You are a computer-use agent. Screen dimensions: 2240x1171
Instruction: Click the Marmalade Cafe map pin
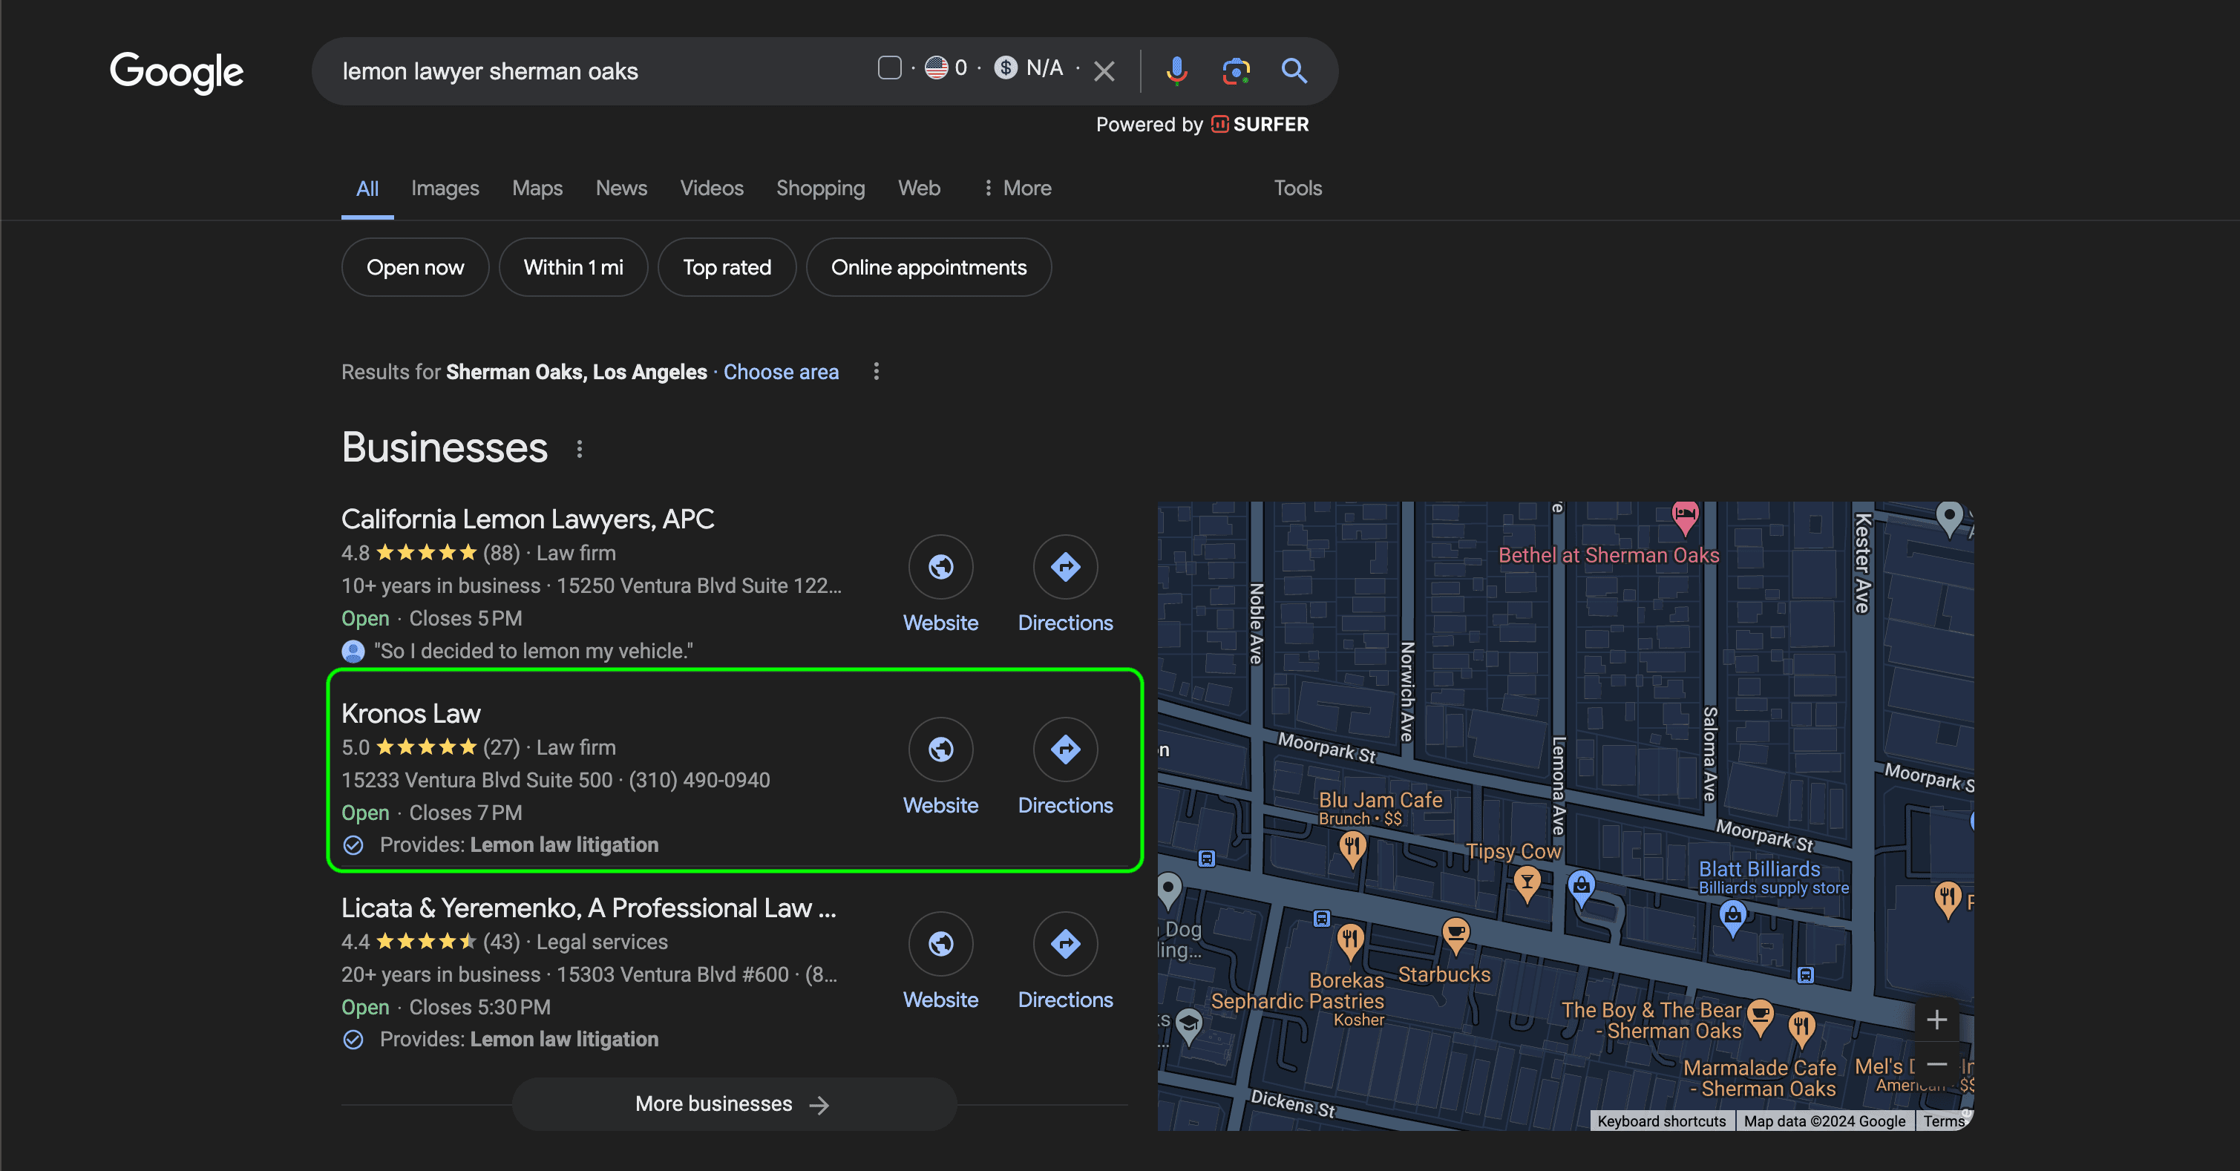click(x=1801, y=1029)
